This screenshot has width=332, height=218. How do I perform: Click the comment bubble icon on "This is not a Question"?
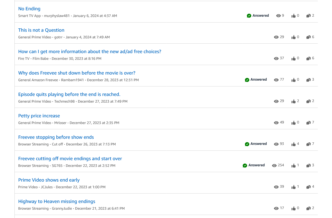(308, 37)
